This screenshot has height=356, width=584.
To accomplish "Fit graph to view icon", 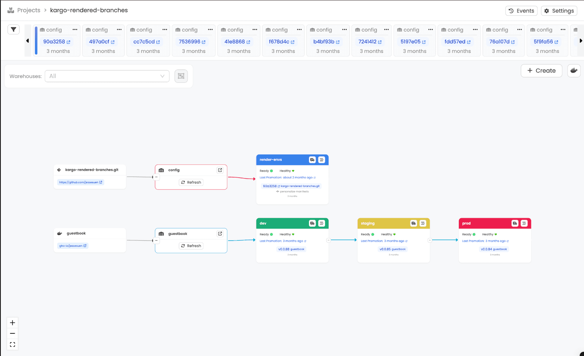I will [12, 344].
